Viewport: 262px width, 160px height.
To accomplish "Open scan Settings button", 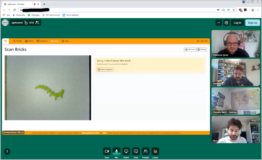I will (x=202, y=49).
